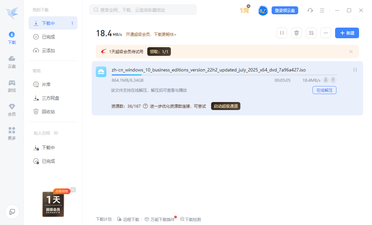
Task: Click the 新建 new task button
Action: tap(347, 33)
